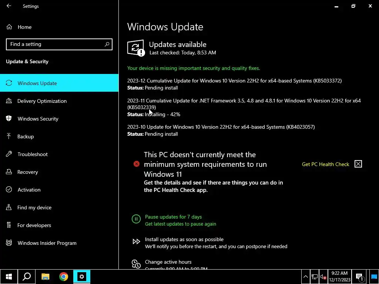The image size is (379, 284).
Task: Dismiss the Windows 11 requirements notice with X box
Action: click(x=358, y=164)
